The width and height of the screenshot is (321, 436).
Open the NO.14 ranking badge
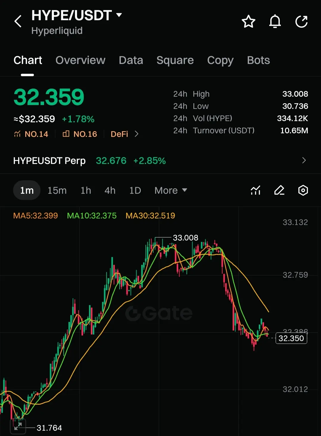click(x=31, y=134)
